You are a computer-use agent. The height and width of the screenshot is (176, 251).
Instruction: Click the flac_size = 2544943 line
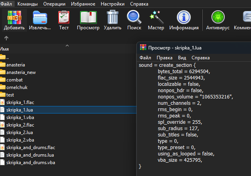coord(181,78)
